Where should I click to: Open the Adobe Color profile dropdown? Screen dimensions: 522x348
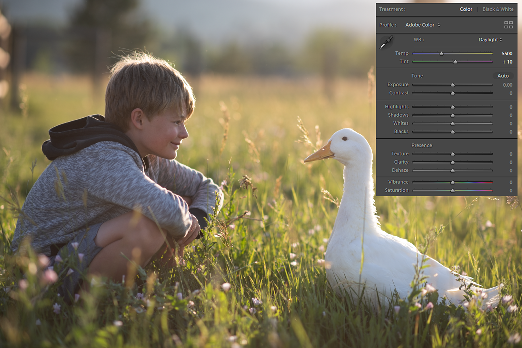tap(422, 25)
